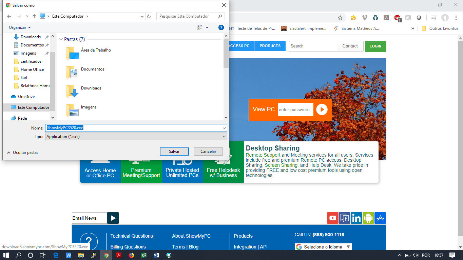
Task: Click the Contact button on the website
Action: [x=350, y=46]
